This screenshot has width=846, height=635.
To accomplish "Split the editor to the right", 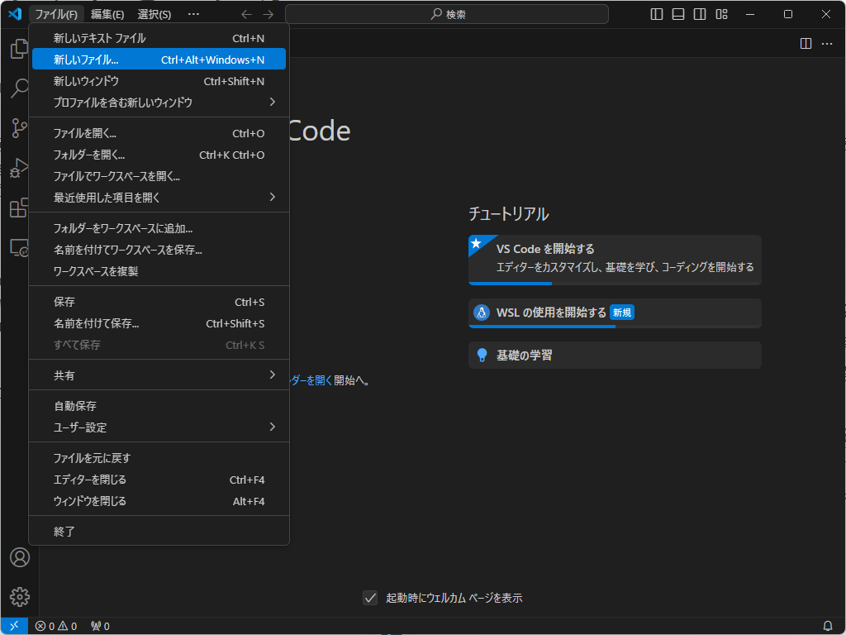I will (806, 43).
